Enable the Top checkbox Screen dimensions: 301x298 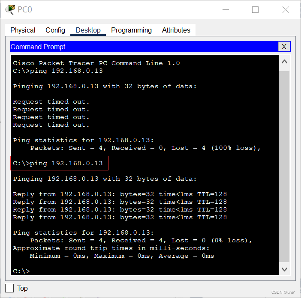(9, 288)
